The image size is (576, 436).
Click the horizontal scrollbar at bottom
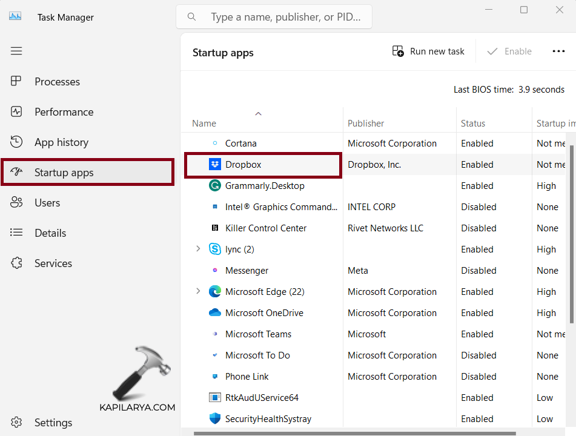tap(354, 433)
